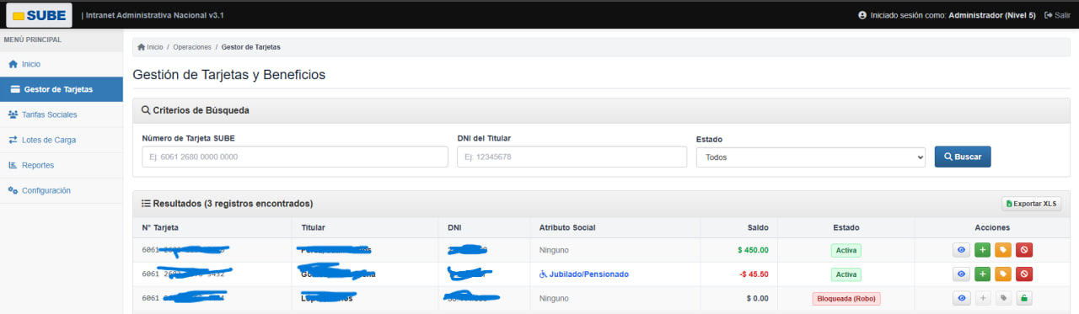Click the $ 0.00 balance
Viewport: 1079px width, 314px height.
click(x=757, y=298)
